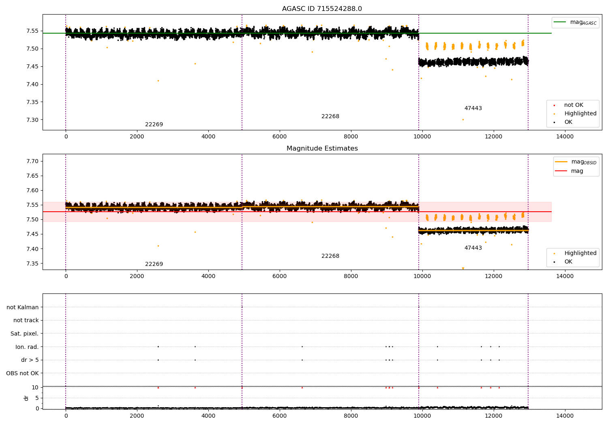Click the '7.30' y-axis tick in the top plot
This screenshot has height=425, width=608.
point(32,120)
